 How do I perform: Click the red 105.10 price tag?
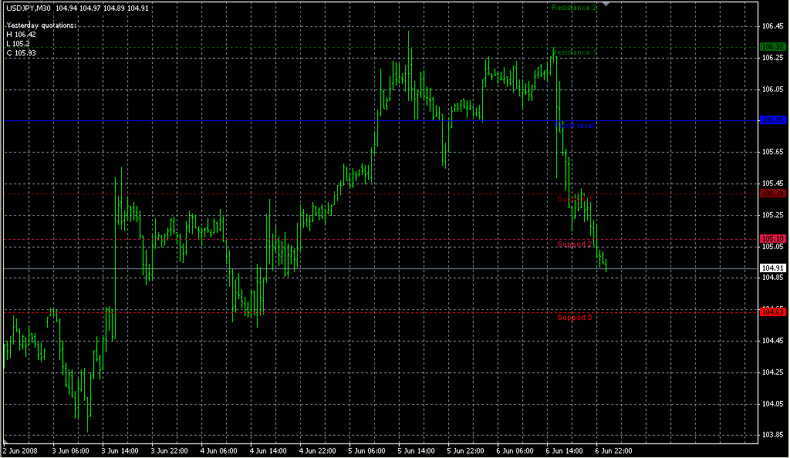click(772, 239)
